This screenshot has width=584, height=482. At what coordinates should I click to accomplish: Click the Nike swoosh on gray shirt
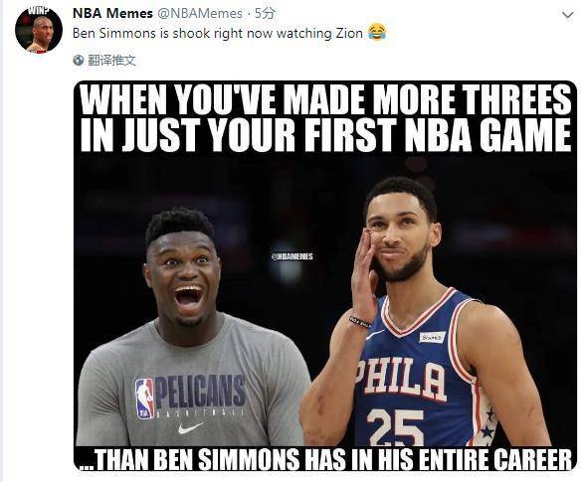[x=191, y=428]
